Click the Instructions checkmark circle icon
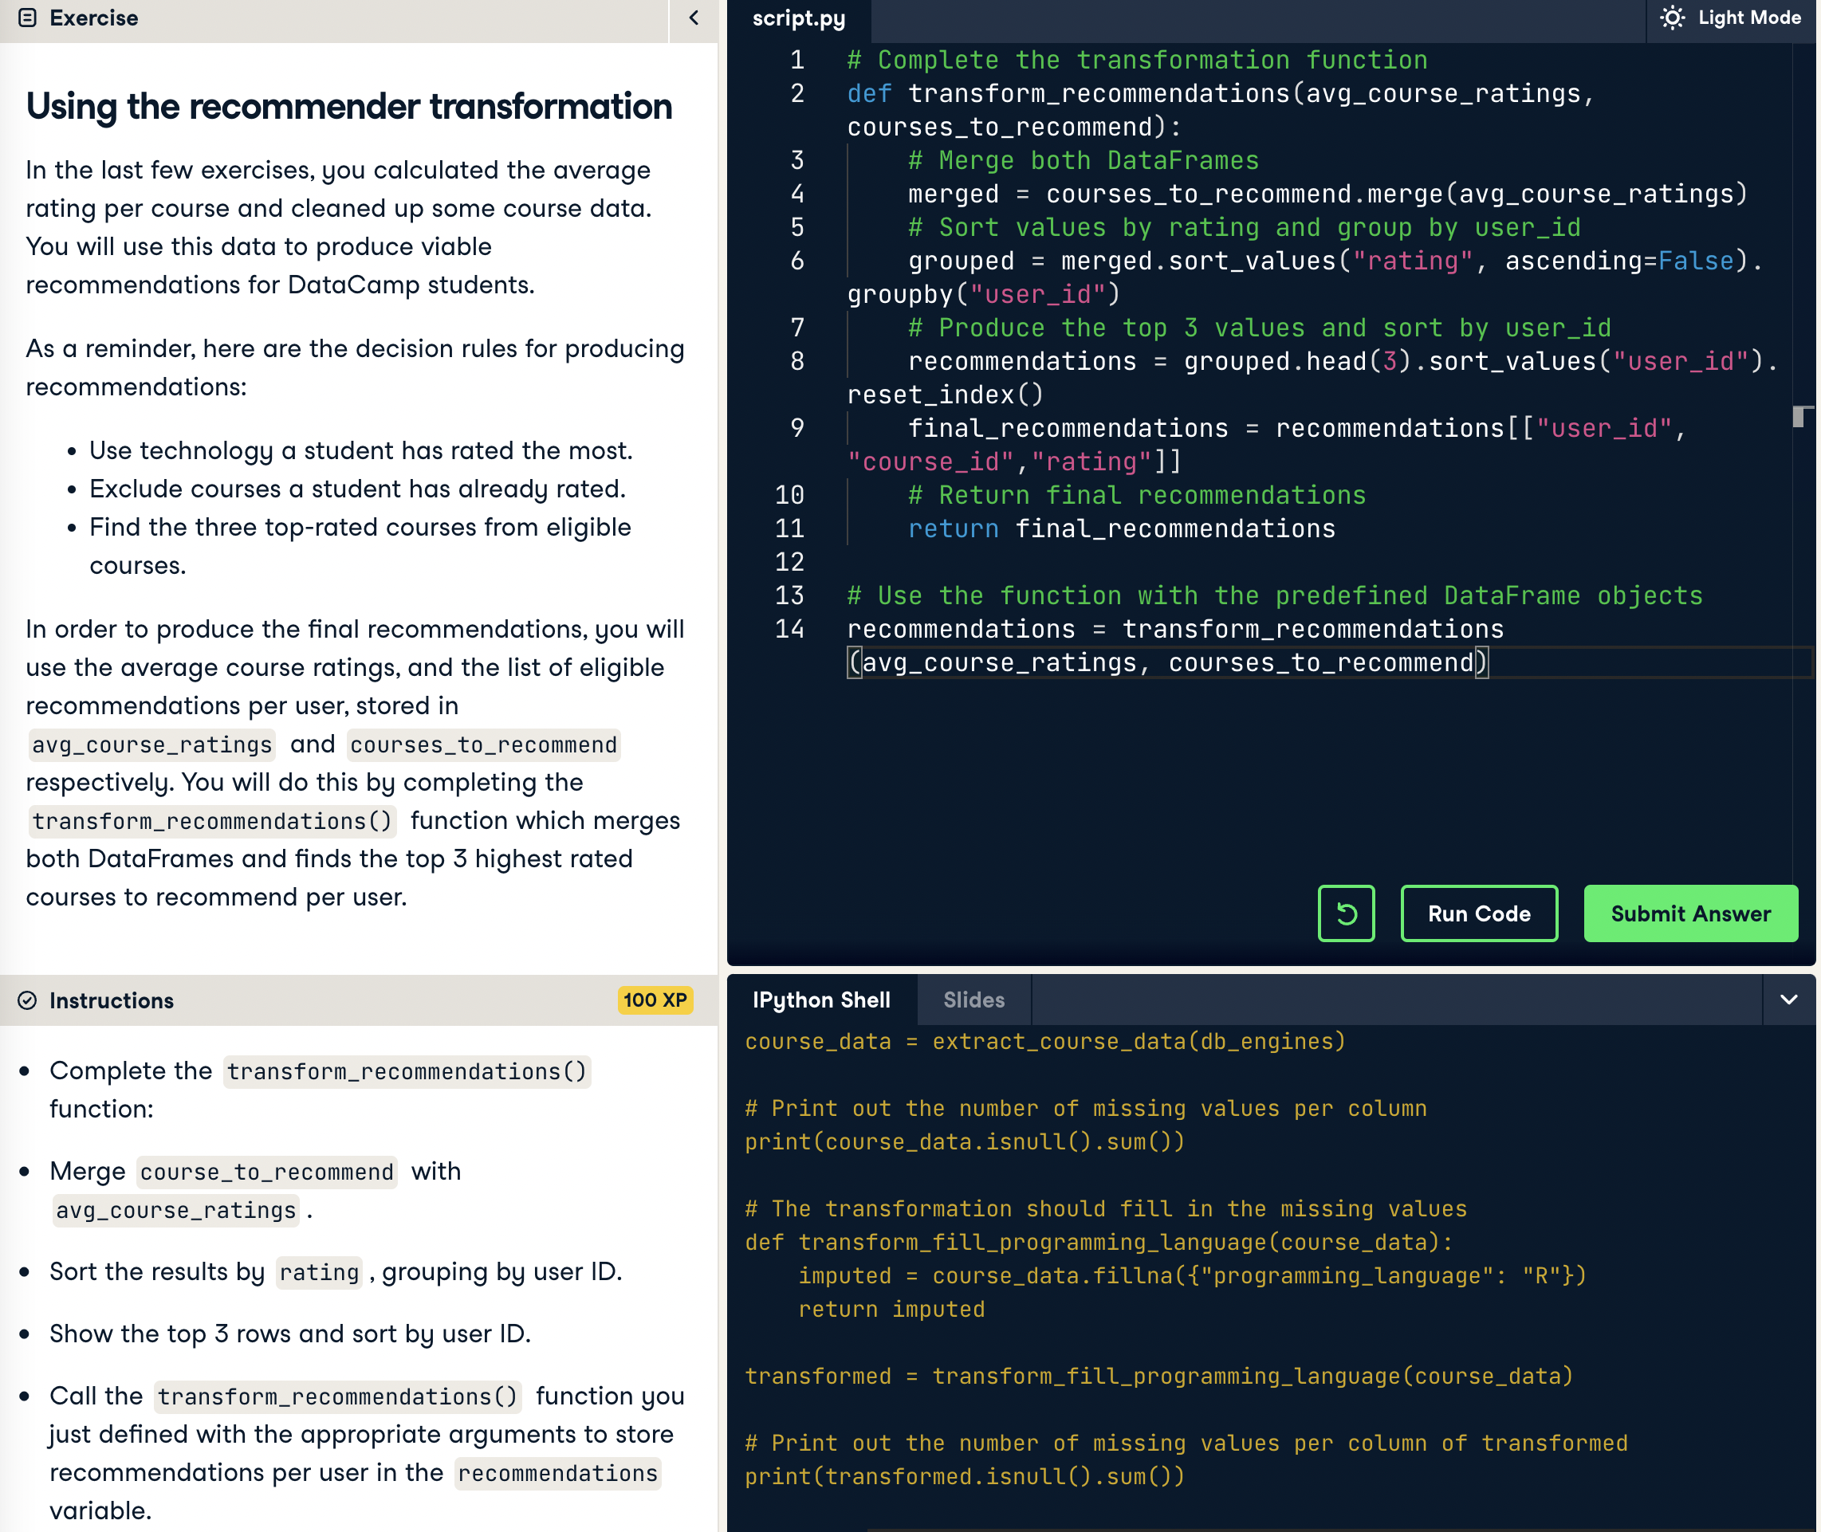This screenshot has height=1532, width=1821. point(27,1001)
